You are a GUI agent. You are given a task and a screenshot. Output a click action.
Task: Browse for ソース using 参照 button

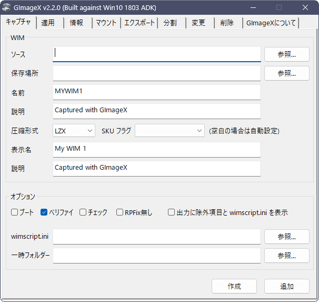coord(287,54)
